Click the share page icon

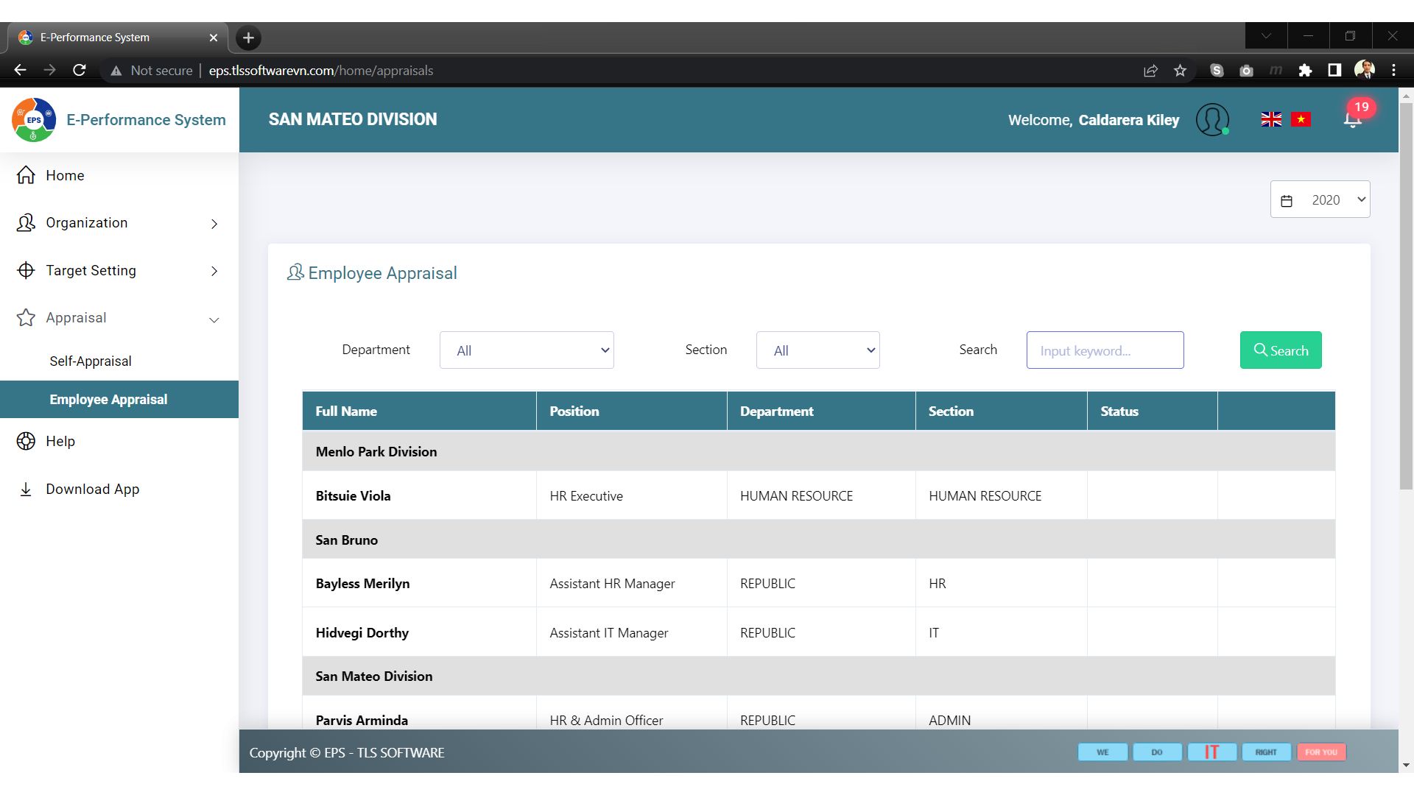click(x=1150, y=71)
